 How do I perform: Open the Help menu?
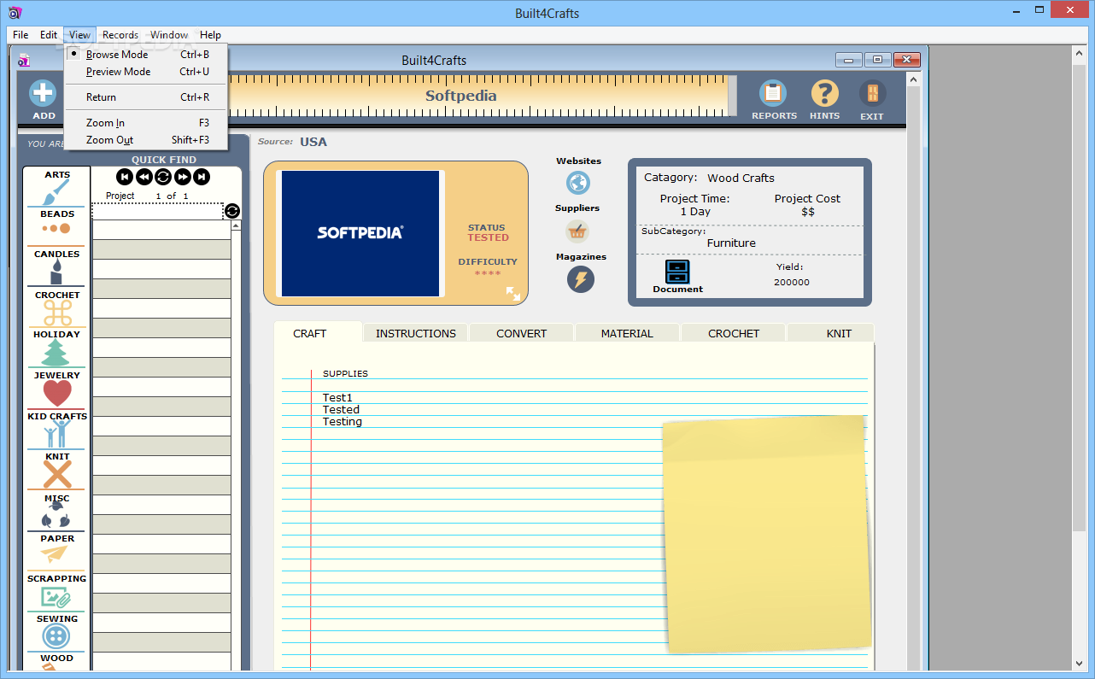coord(211,35)
